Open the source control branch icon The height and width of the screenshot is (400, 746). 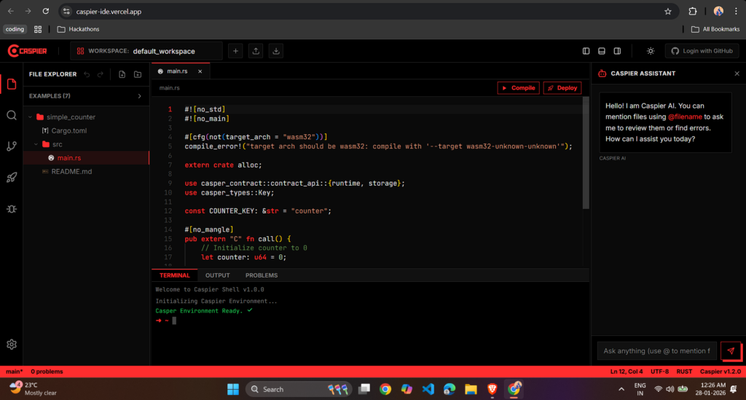(x=12, y=146)
